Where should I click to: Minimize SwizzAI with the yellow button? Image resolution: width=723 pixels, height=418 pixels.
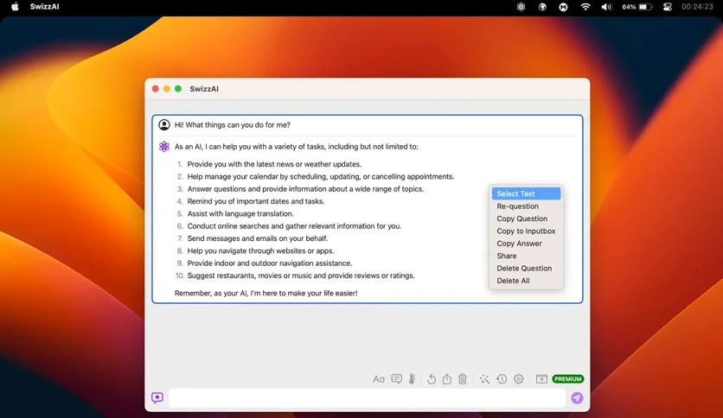pyautogui.click(x=166, y=89)
